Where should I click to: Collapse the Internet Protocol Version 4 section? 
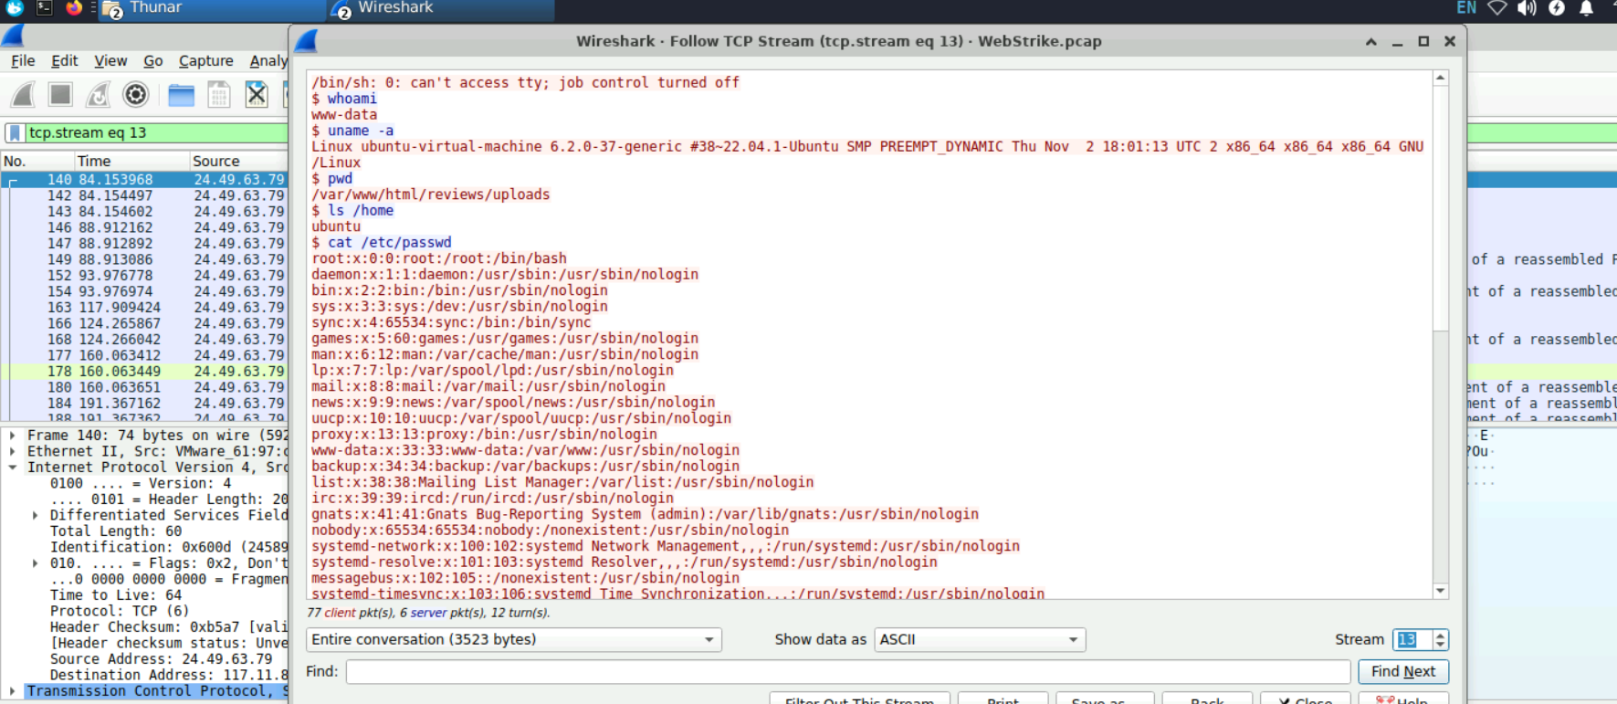pyautogui.click(x=13, y=468)
